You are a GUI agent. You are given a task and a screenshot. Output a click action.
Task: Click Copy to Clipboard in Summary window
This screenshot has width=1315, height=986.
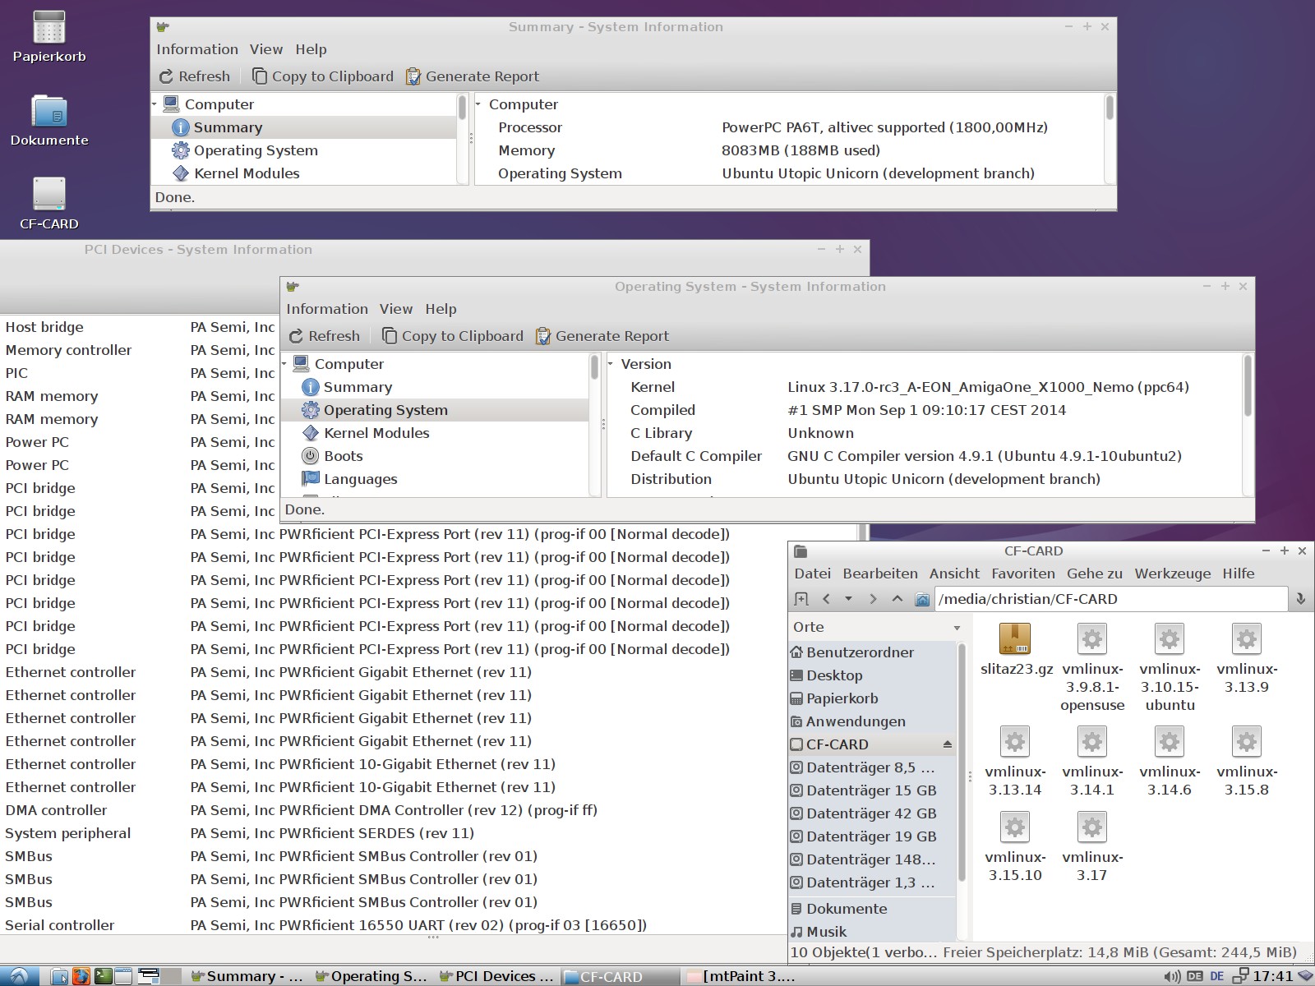click(322, 76)
